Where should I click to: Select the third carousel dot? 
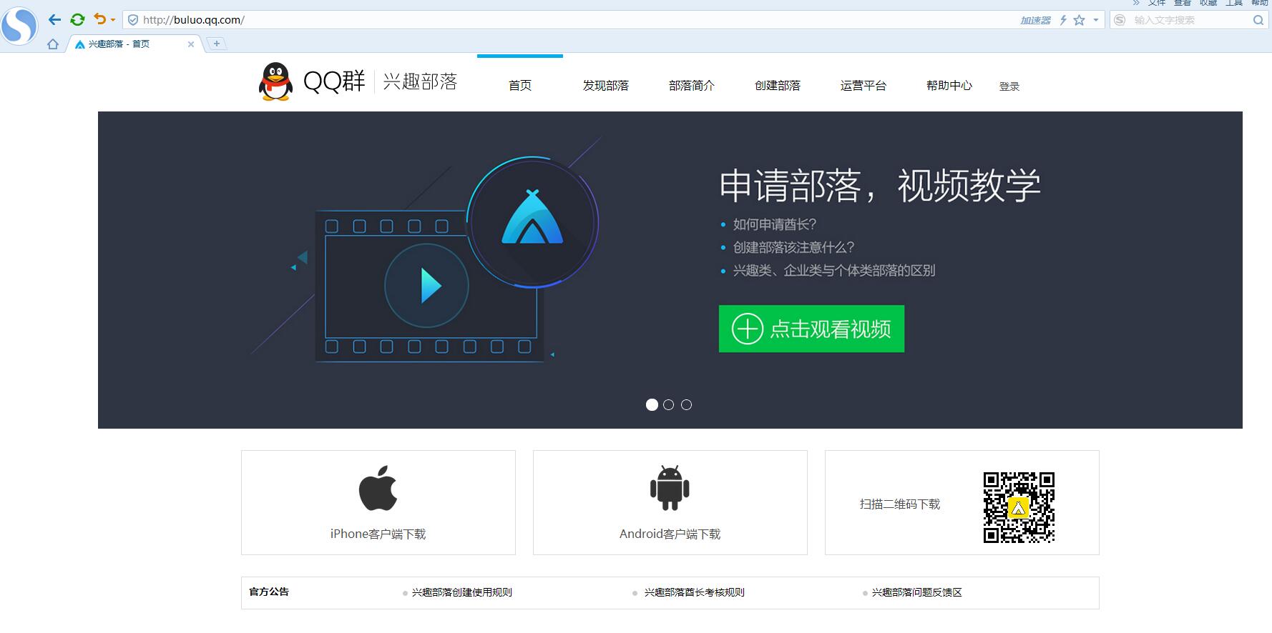coord(687,405)
